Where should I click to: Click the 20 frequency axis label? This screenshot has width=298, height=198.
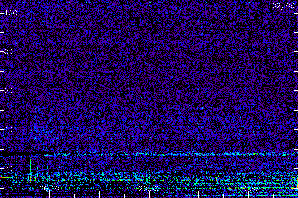(8, 168)
